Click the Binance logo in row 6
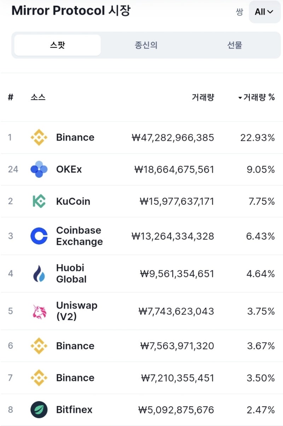Viewport: 283px width, 426px height. point(39,346)
